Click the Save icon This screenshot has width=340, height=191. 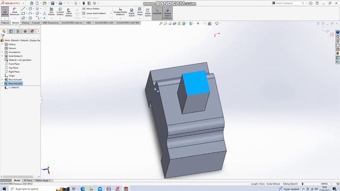coord(53,3)
